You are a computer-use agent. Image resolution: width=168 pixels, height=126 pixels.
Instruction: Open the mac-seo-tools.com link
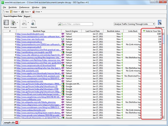click(x=30, y=39)
